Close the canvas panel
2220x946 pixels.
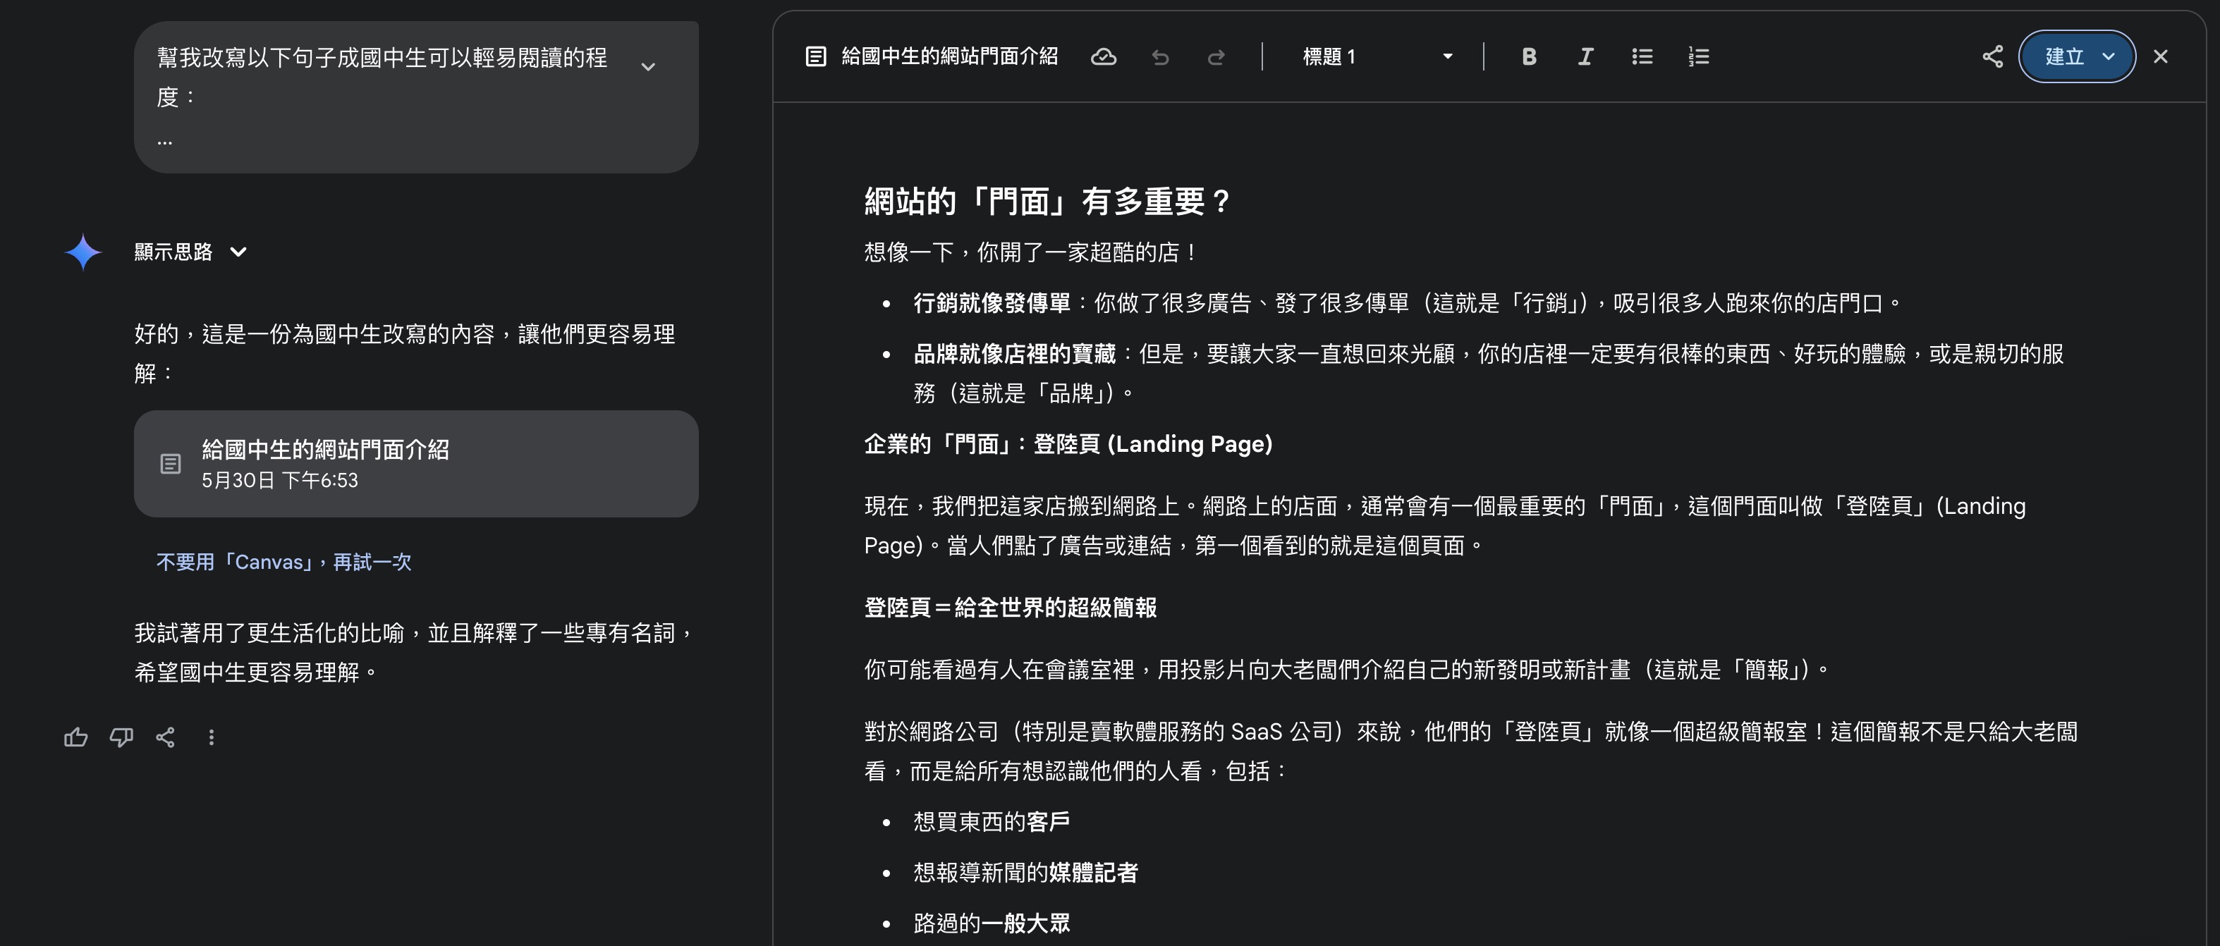click(x=2161, y=57)
